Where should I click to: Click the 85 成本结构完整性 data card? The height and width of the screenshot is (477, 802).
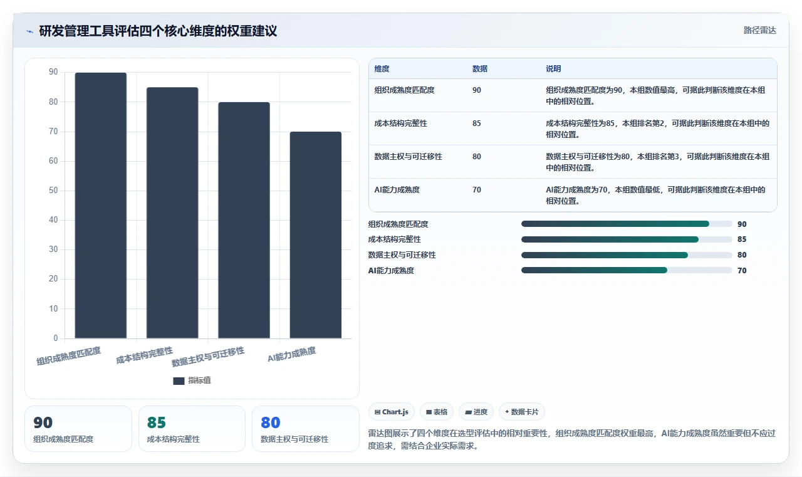pos(192,429)
